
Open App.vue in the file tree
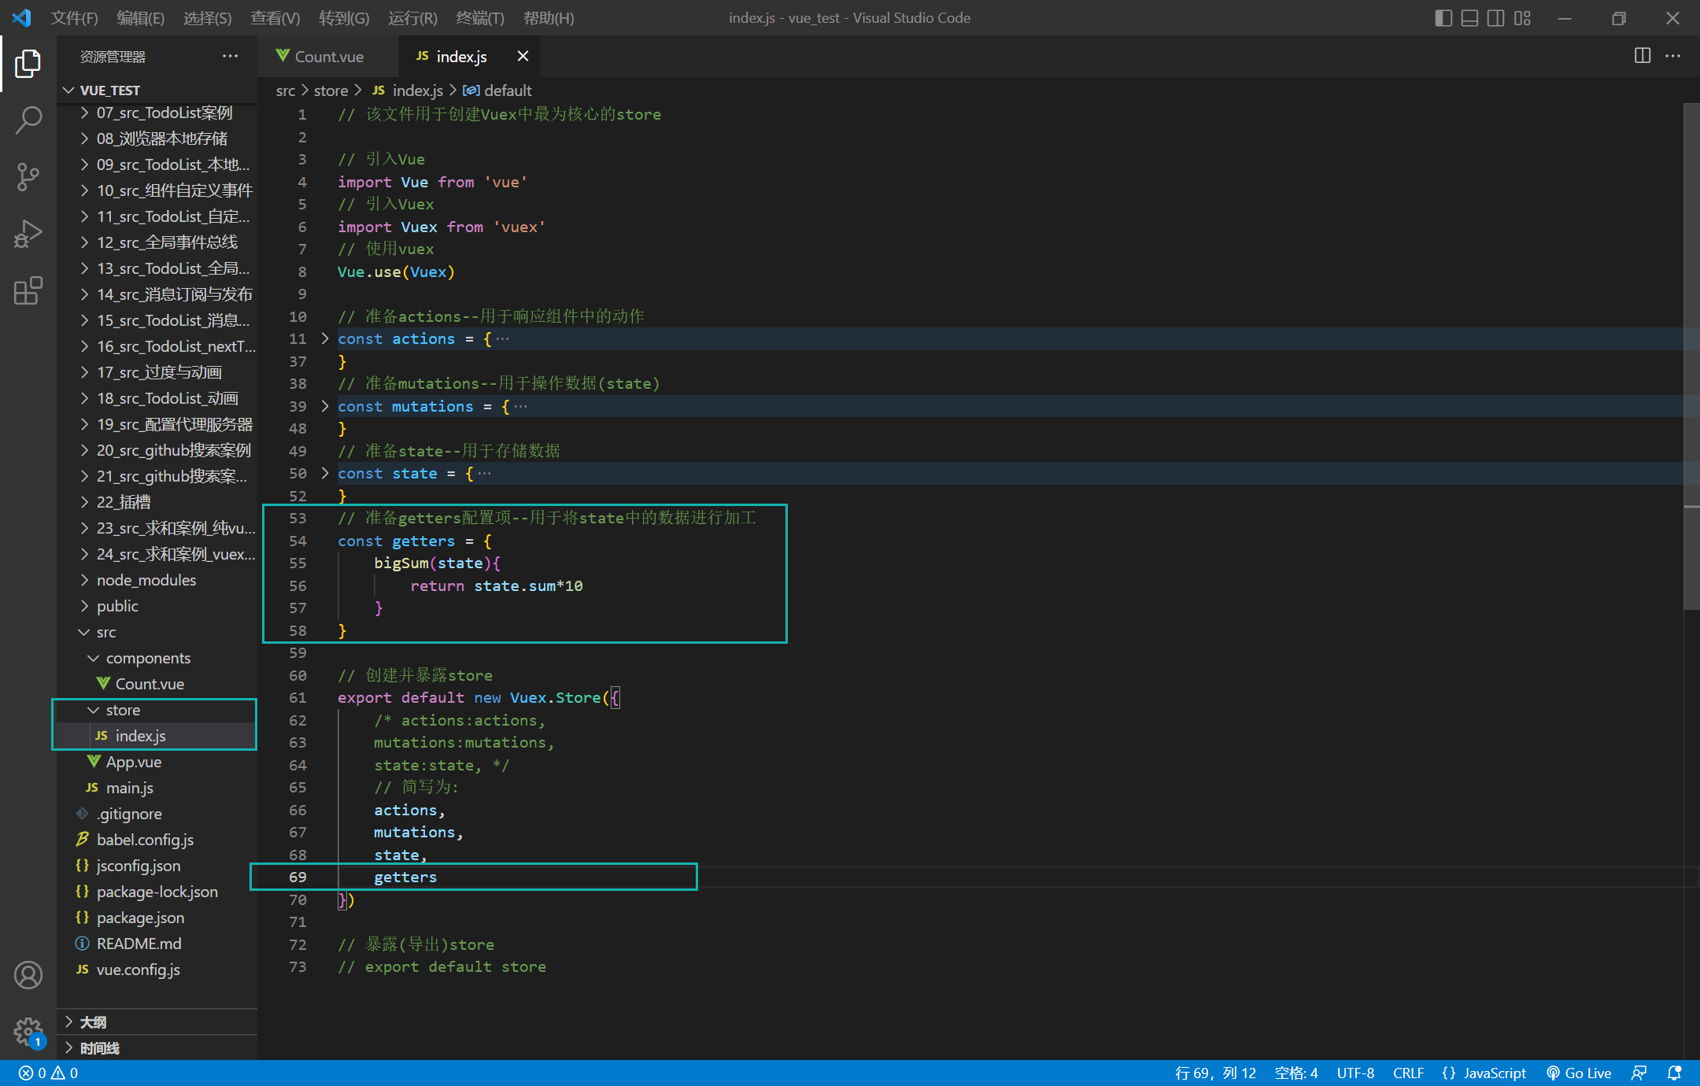(157, 762)
